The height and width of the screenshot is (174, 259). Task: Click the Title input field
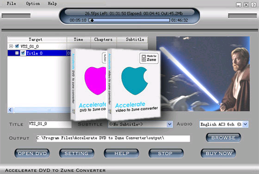(50, 125)
